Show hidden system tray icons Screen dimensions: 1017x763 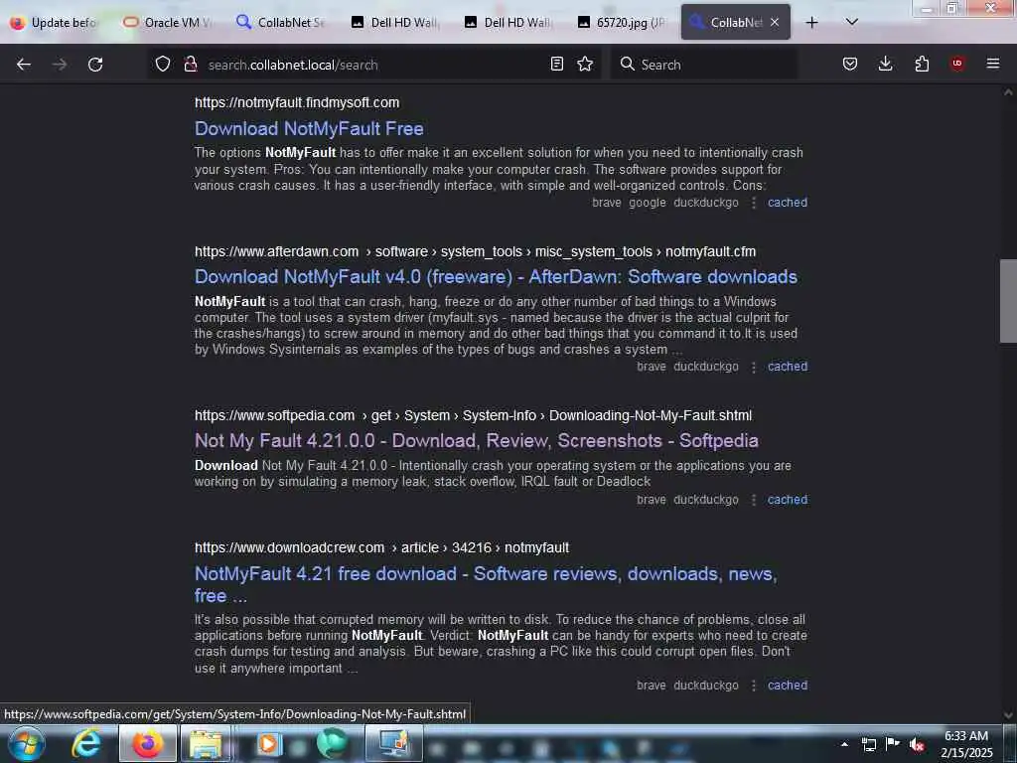click(x=844, y=745)
